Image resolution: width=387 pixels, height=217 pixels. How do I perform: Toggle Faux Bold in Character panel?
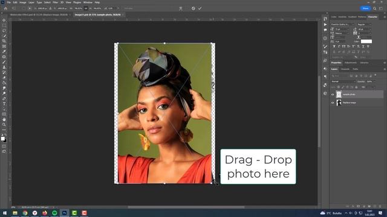tap(334, 46)
